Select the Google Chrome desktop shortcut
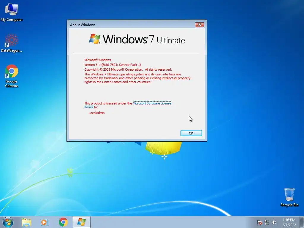304x228 pixels. pyautogui.click(x=12, y=76)
